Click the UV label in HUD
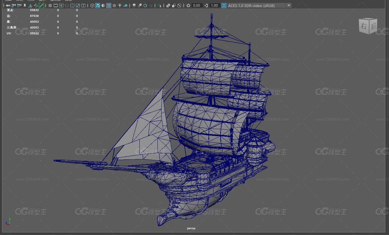 [9, 33]
